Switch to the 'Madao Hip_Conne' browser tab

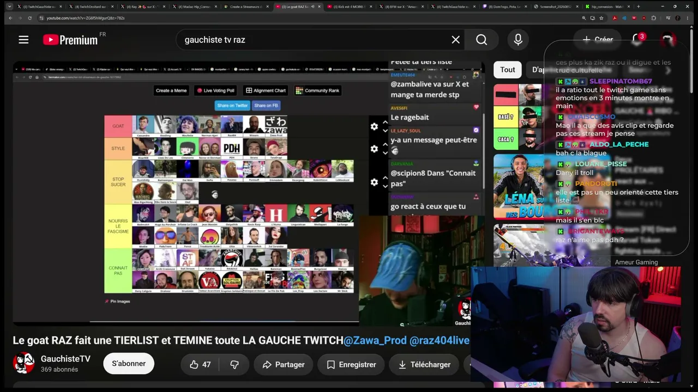click(x=196, y=7)
